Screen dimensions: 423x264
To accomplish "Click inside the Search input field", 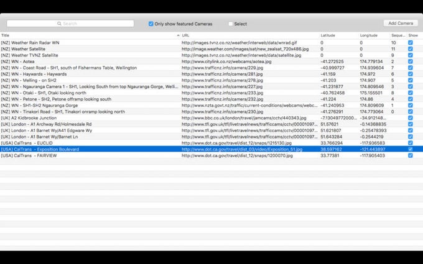I will (x=70, y=24).
